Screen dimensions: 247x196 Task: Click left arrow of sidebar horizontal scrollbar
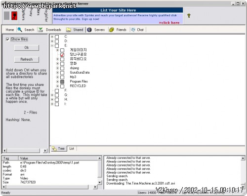point(4,151)
